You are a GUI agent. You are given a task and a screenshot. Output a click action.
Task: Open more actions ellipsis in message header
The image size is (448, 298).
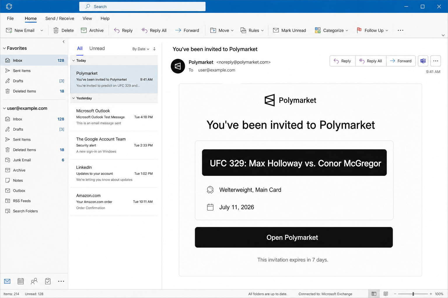[435, 61]
